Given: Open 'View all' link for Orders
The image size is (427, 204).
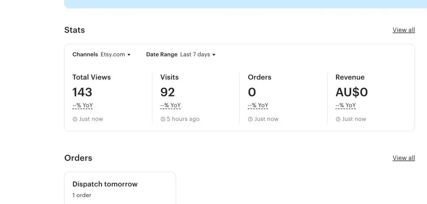Looking at the screenshot, I should (404, 158).
